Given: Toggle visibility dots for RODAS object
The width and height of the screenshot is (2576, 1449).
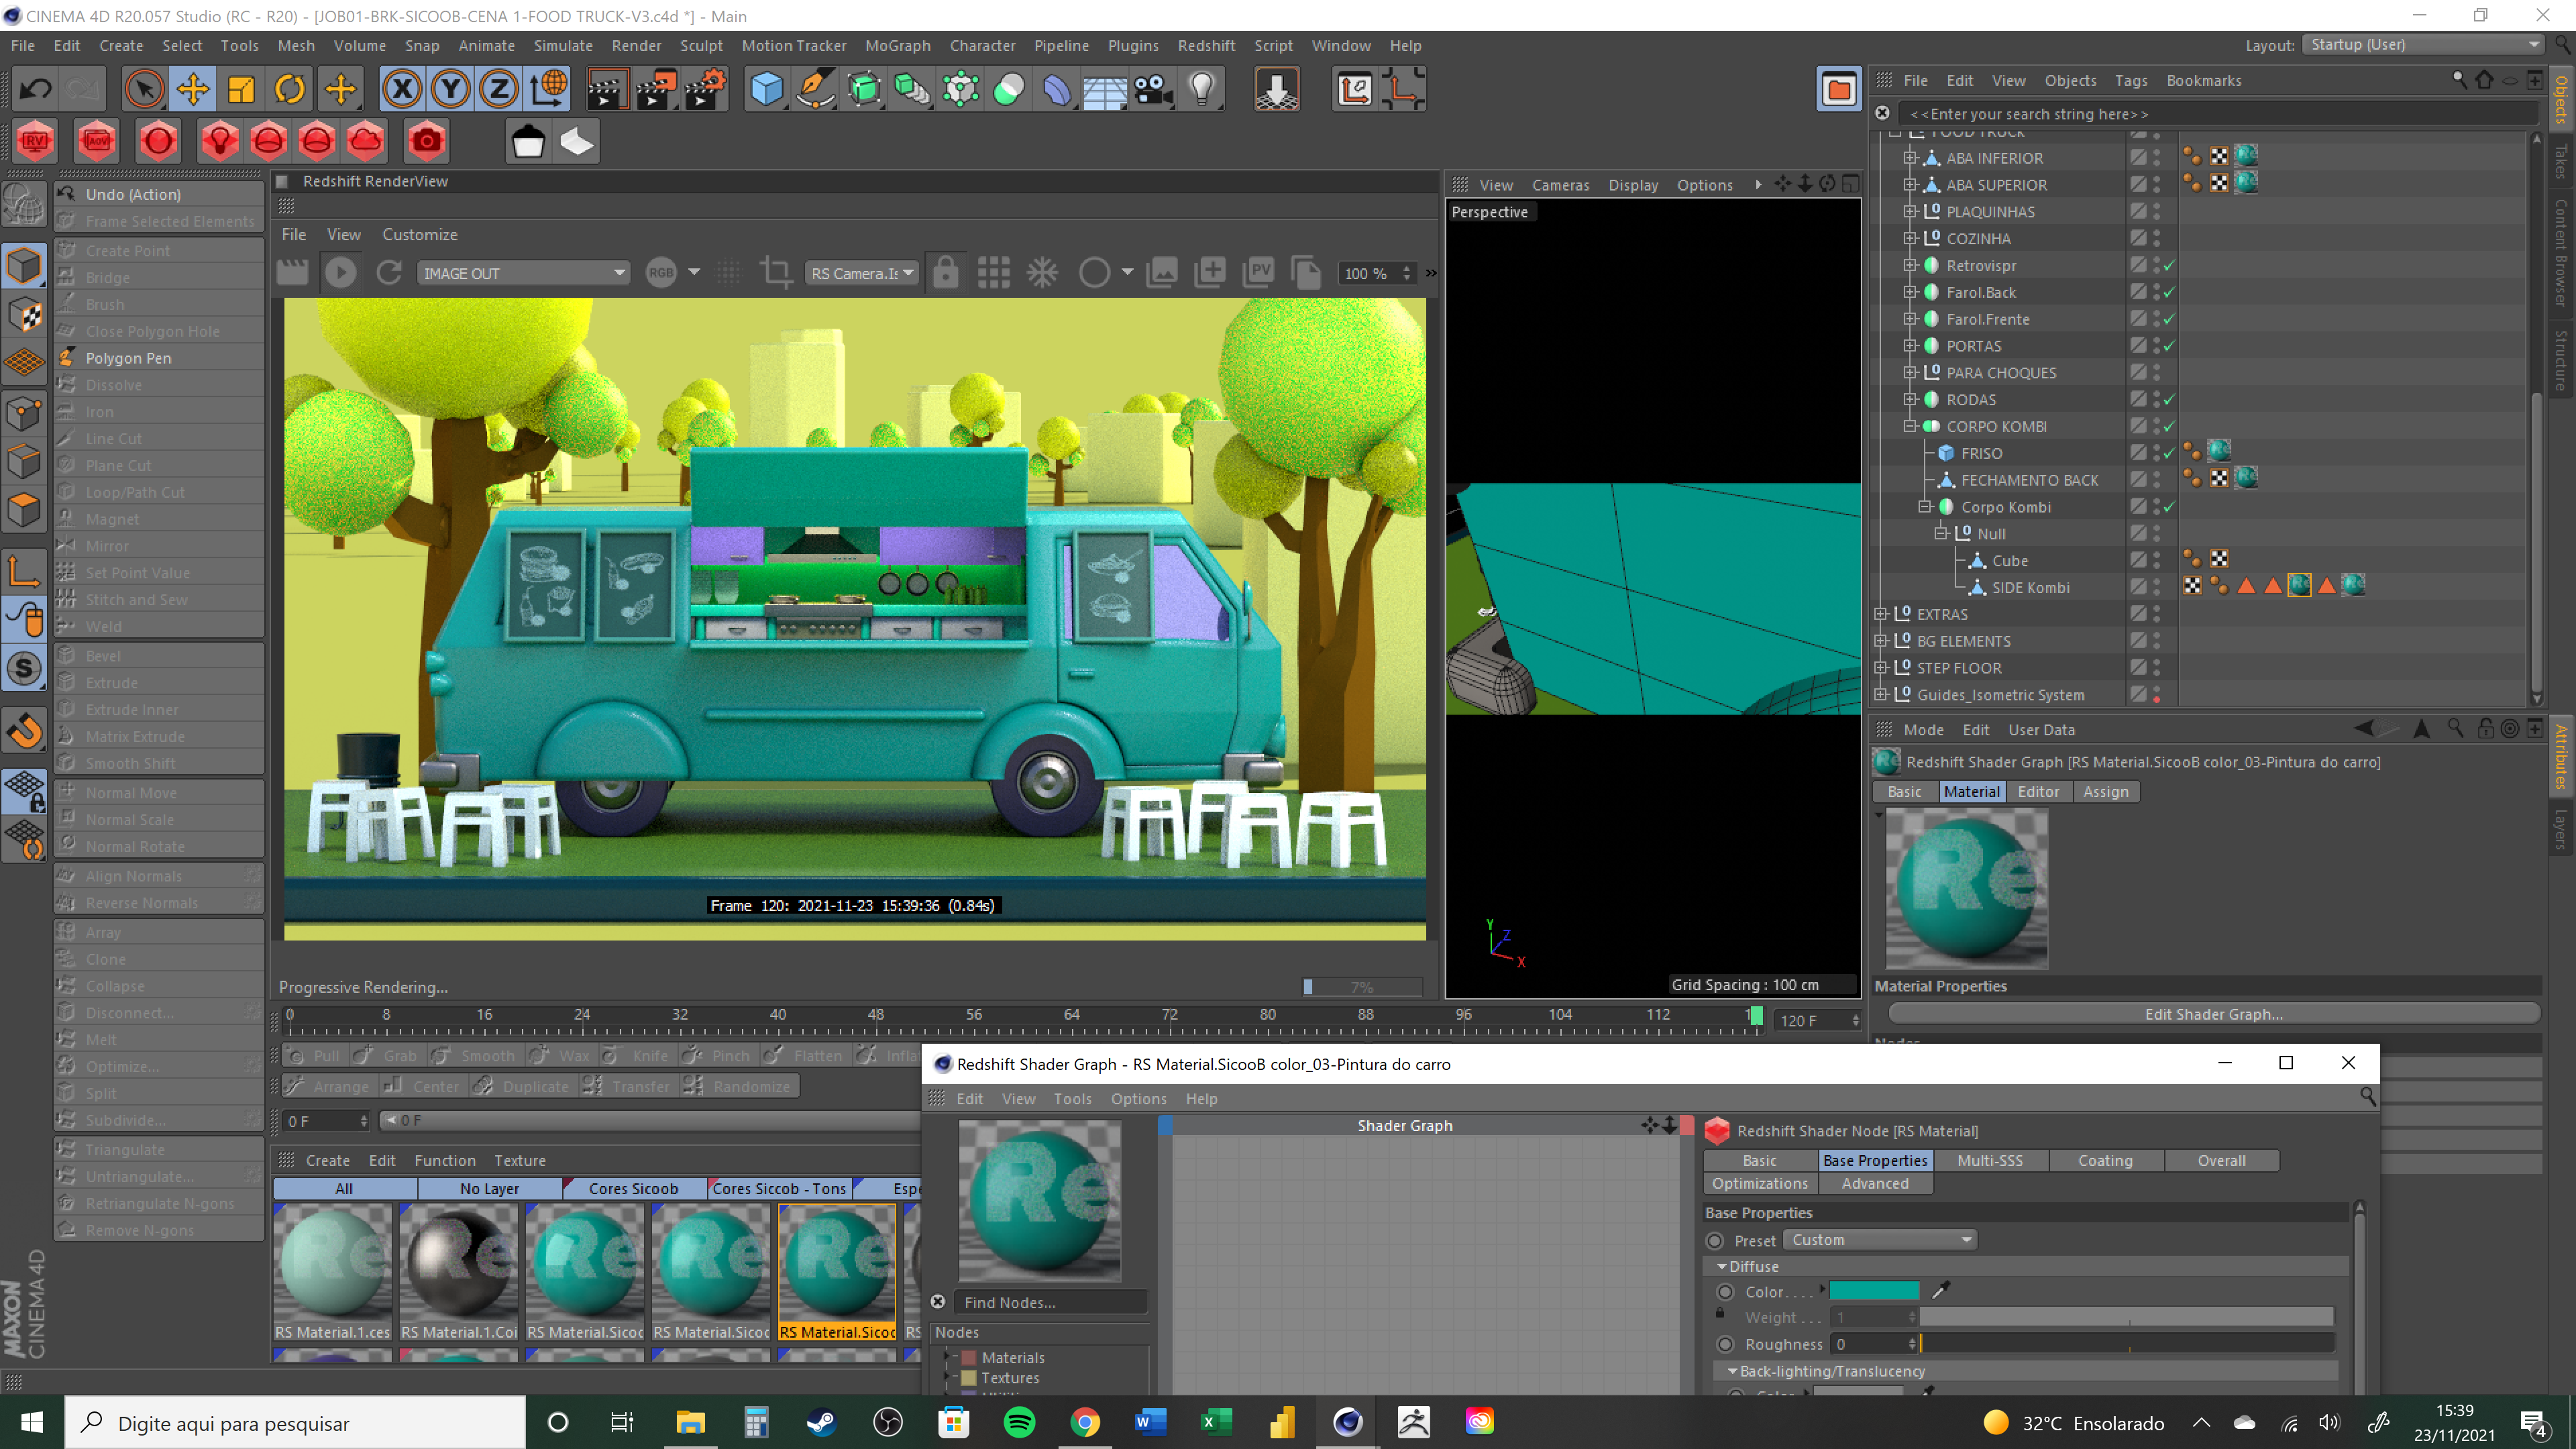Looking at the screenshot, I should (x=2156, y=399).
